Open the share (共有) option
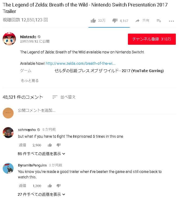 pos(142,20)
